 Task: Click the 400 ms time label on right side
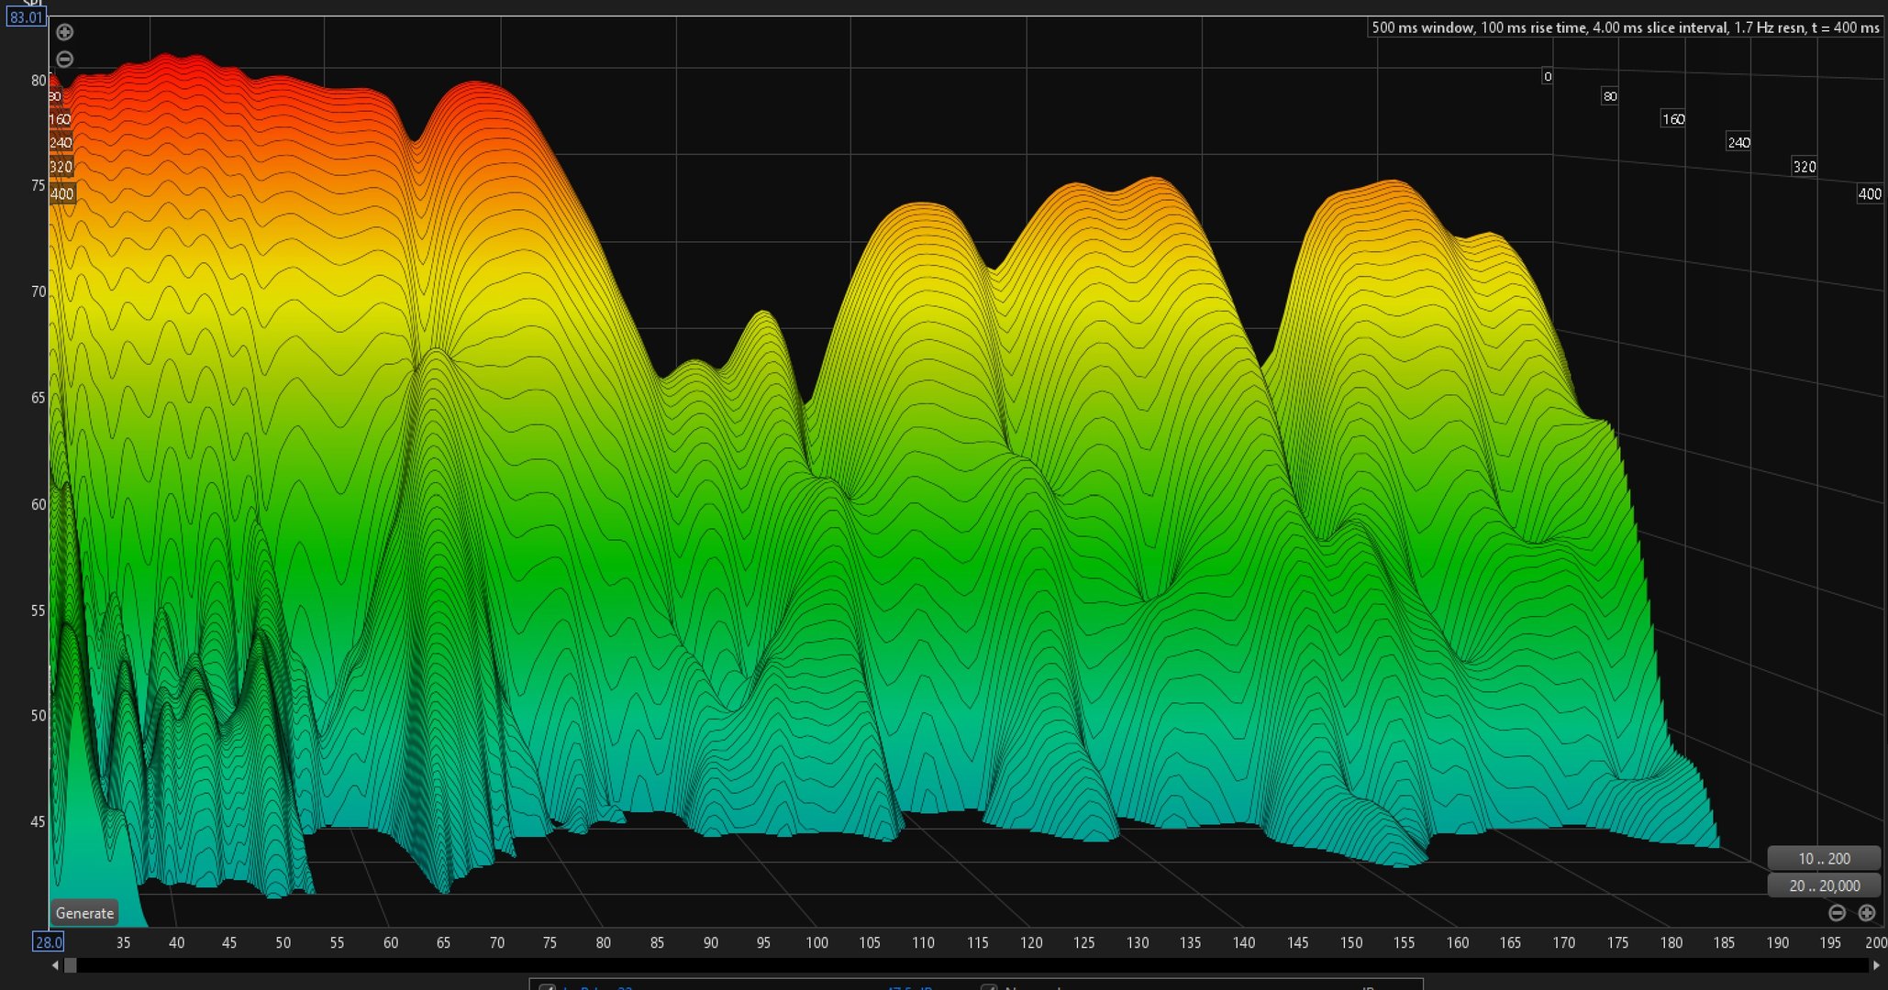pyautogui.click(x=1869, y=194)
